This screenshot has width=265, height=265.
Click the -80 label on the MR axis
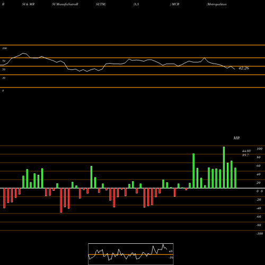click(259, 225)
